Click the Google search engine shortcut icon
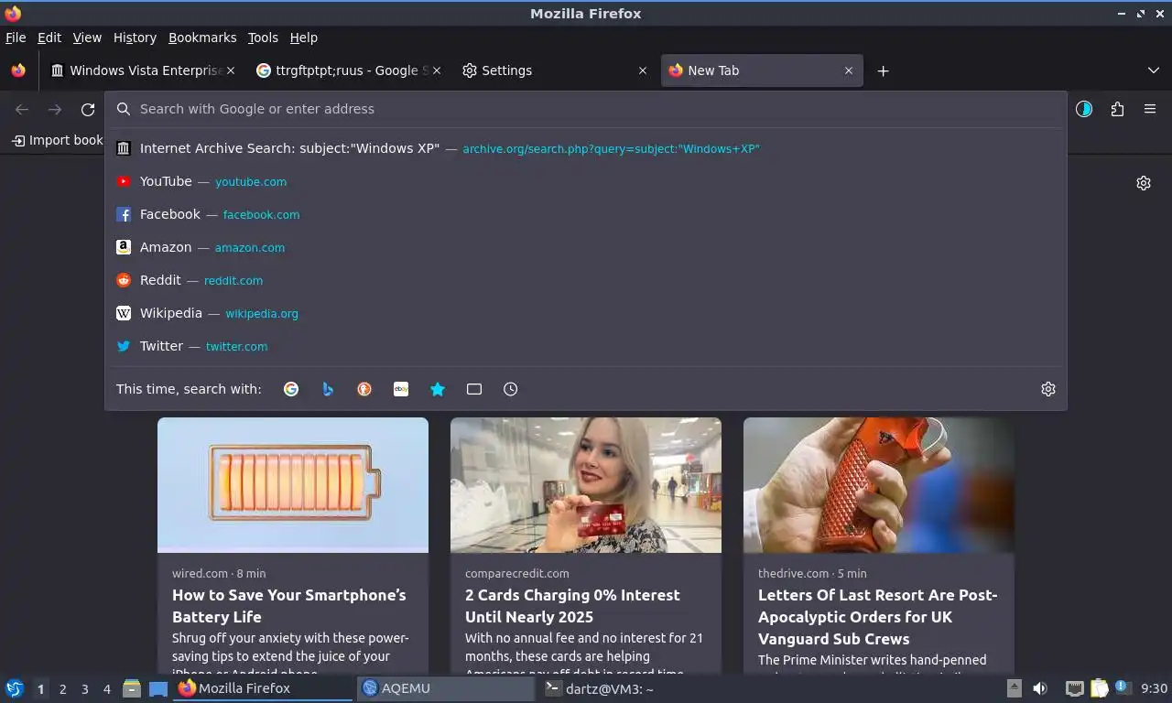Image resolution: width=1172 pixels, height=703 pixels. point(291,389)
